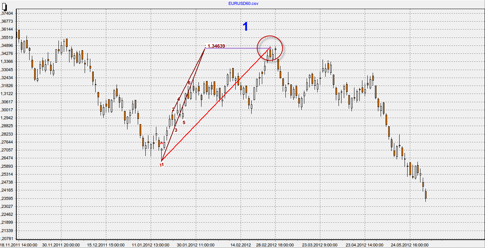Click the 1,3366 price axis label
Image resolution: width=485 pixels, height=248 pixels.
pos(7,61)
